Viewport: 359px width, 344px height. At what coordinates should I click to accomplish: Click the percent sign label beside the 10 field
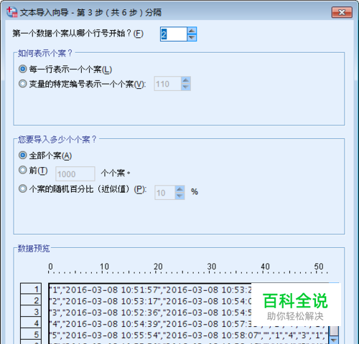195,191
